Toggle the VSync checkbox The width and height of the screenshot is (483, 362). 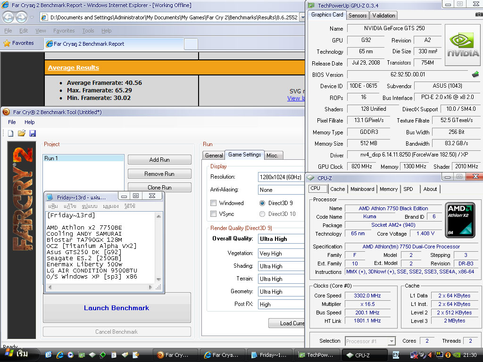(214, 214)
